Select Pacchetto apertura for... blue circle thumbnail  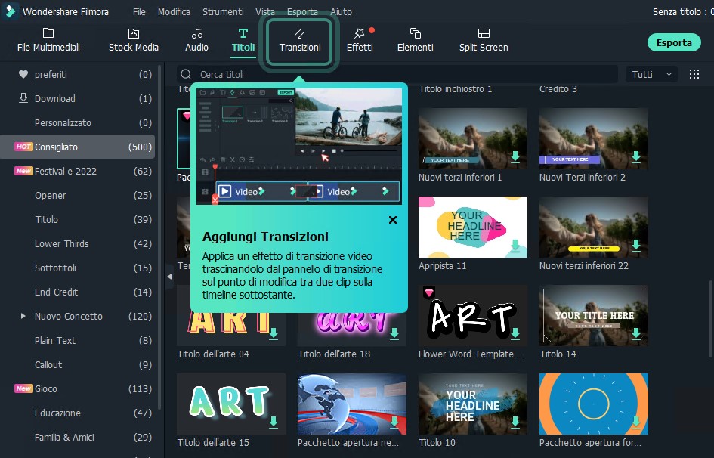(x=593, y=404)
